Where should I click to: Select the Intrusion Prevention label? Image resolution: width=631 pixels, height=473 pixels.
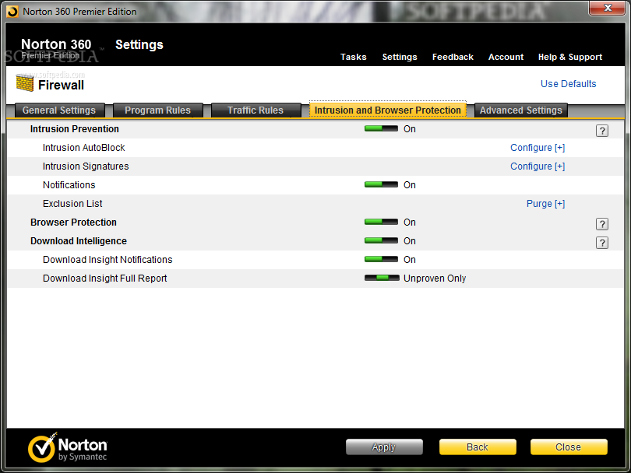75,129
